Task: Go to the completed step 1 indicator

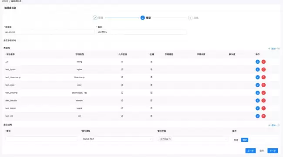Action: [95, 18]
